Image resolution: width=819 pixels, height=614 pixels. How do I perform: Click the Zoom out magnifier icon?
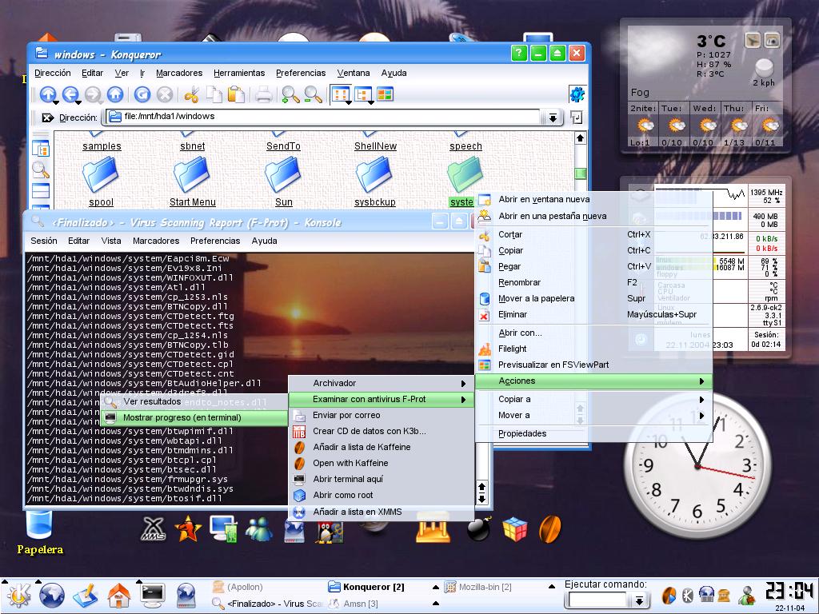(313, 94)
